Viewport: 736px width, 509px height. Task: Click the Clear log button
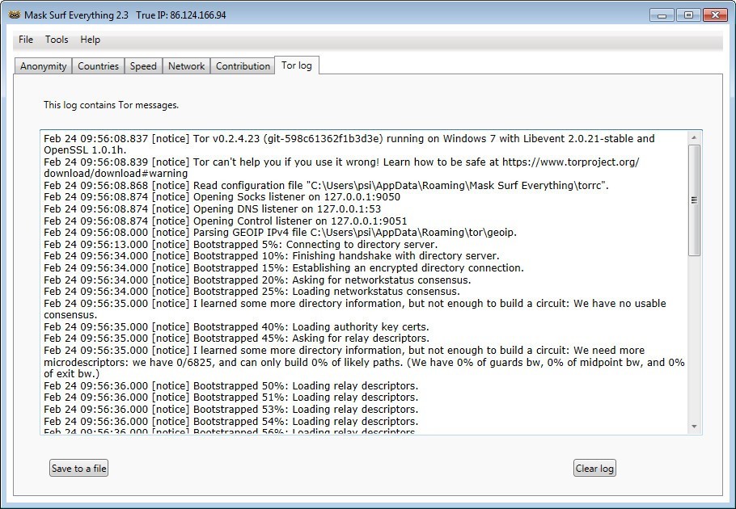594,469
